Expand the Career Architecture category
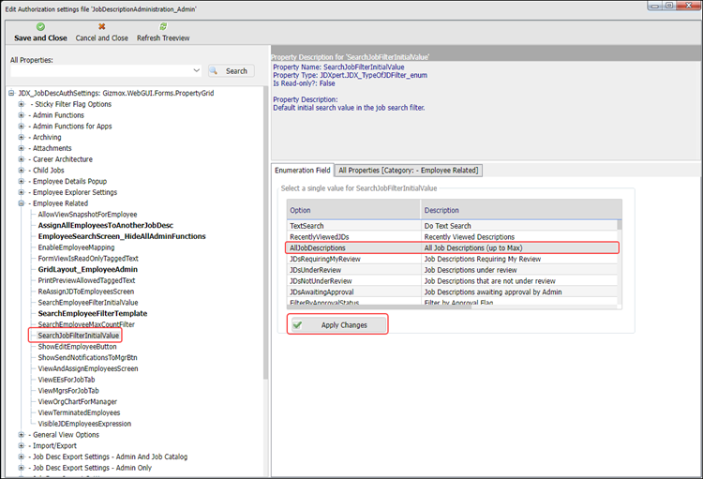703x479 pixels. (x=21, y=159)
